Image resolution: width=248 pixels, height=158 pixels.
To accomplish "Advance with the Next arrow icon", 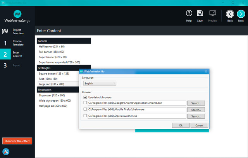I will click(241, 14).
